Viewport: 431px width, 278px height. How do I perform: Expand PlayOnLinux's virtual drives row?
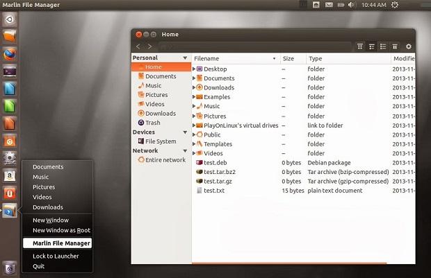click(x=194, y=125)
